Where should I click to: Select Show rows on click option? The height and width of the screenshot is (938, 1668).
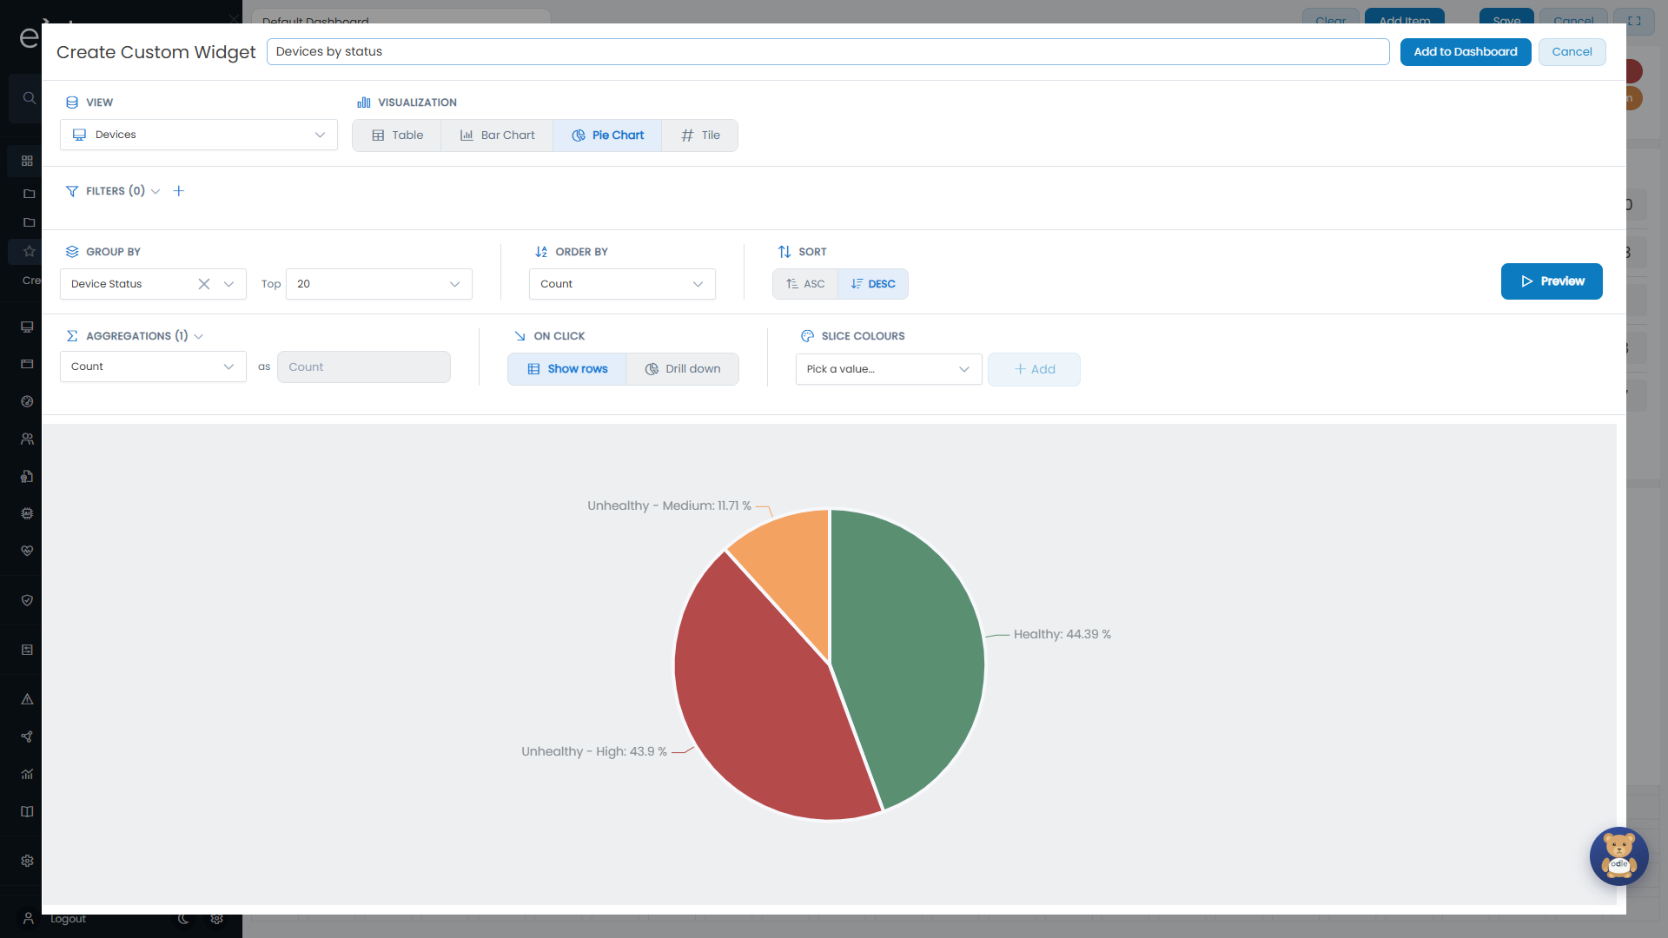pos(567,369)
